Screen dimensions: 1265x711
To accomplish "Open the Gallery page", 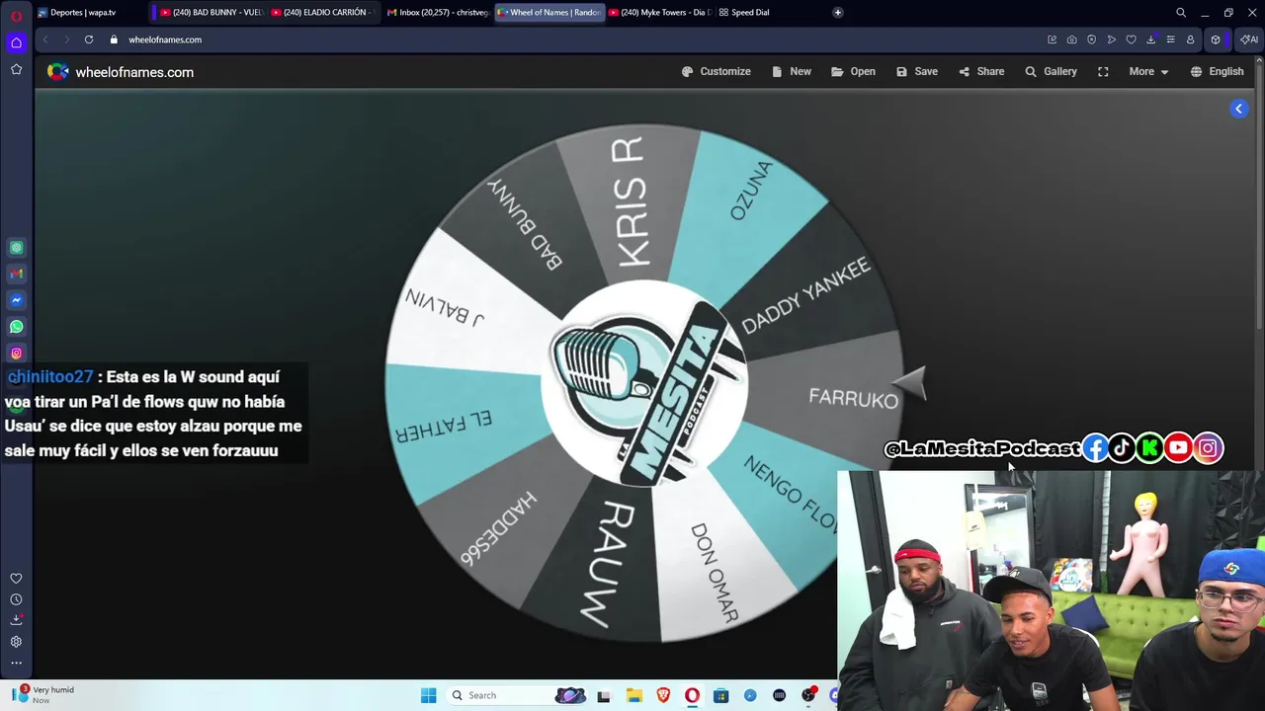I will click(1050, 72).
